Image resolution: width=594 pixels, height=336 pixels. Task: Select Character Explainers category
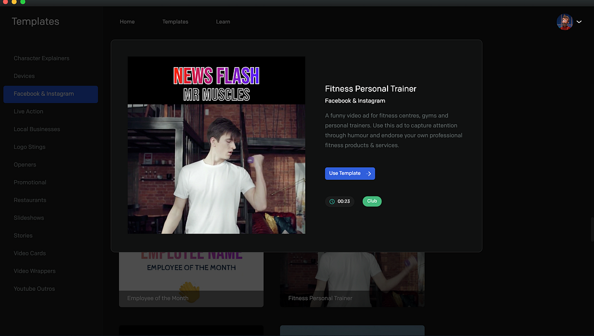click(x=42, y=58)
